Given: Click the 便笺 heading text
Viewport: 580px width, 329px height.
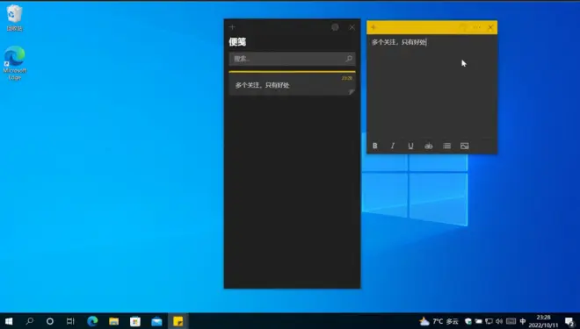Looking at the screenshot, I should coord(237,42).
